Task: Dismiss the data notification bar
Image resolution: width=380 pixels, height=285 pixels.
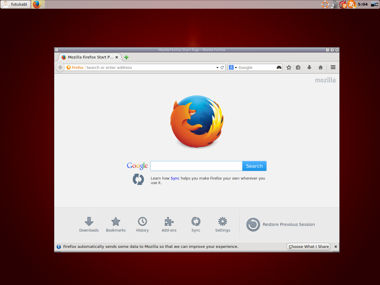Action: (336, 247)
